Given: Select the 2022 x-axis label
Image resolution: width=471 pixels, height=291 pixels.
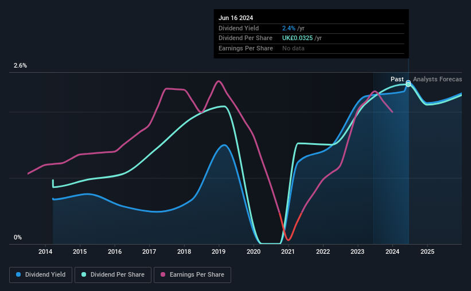Looking at the screenshot, I should coord(323,251).
